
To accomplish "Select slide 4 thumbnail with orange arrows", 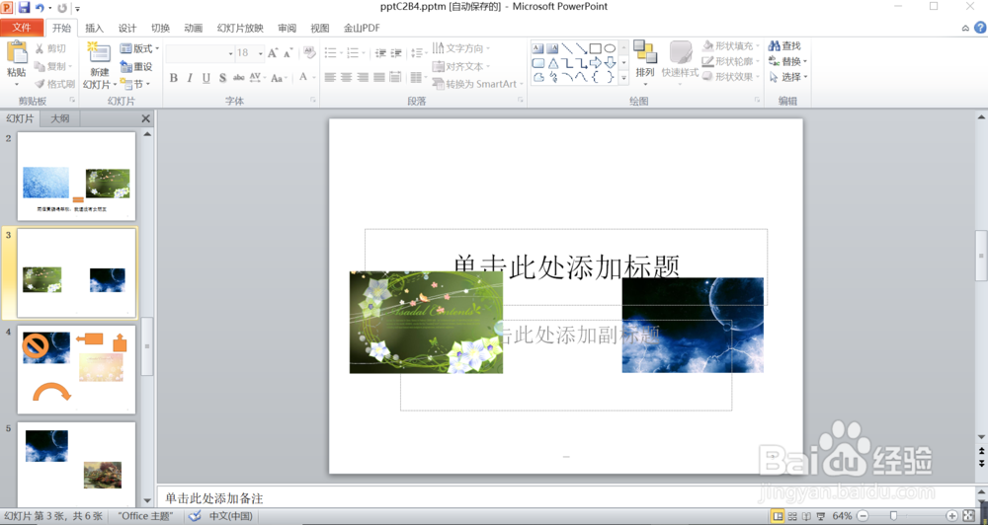I will pyautogui.click(x=76, y=369).
